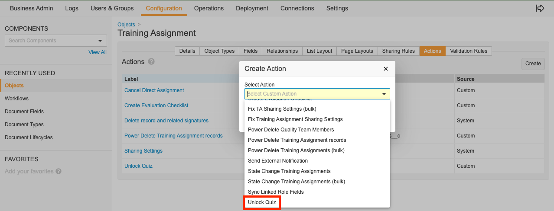Pick Sync Linked Role Fields option

point(276,192)
